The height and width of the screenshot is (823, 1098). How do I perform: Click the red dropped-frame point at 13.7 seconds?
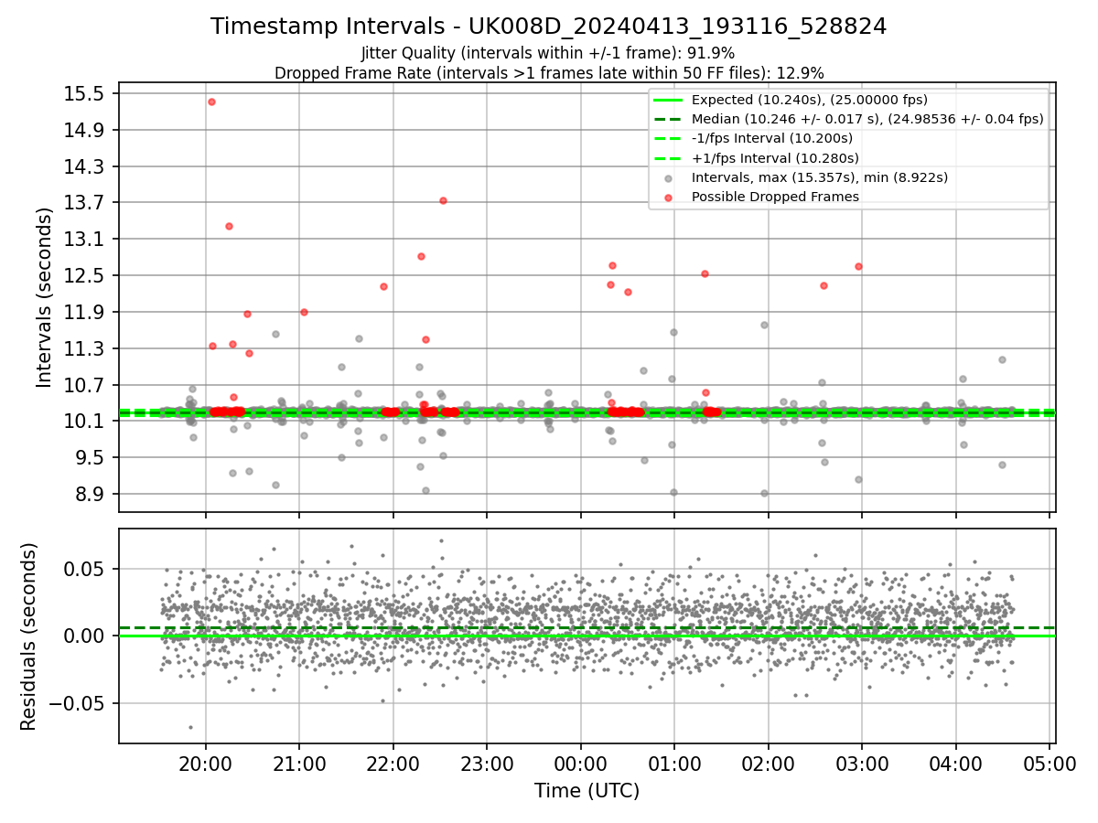(x=443, y=200)
